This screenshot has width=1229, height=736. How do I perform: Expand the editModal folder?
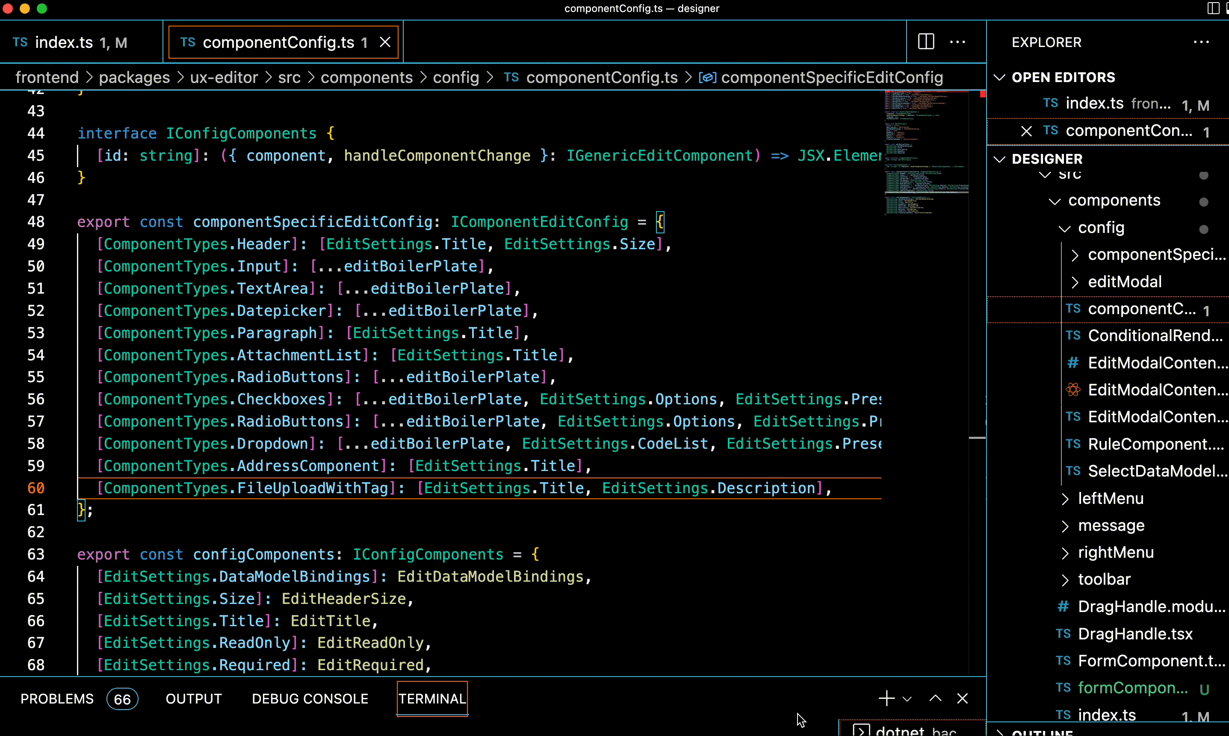[x=1124, y=282]
